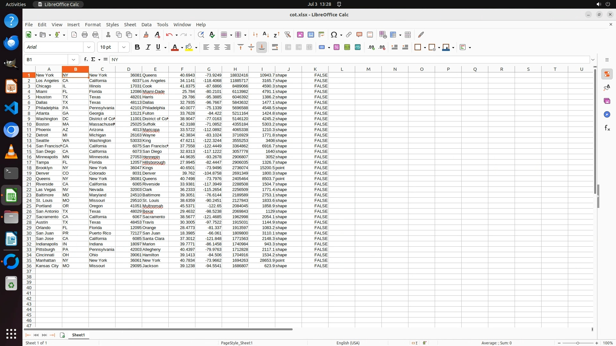Image resolution: width=616 pixels, height=346 pixels.
Task: Click the Clone Formatting paintbrush icon
Action: pyautogui.click(x=146, y=35)
